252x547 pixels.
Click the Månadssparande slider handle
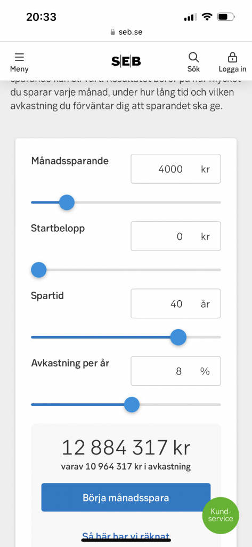click(x=67, y=202)
